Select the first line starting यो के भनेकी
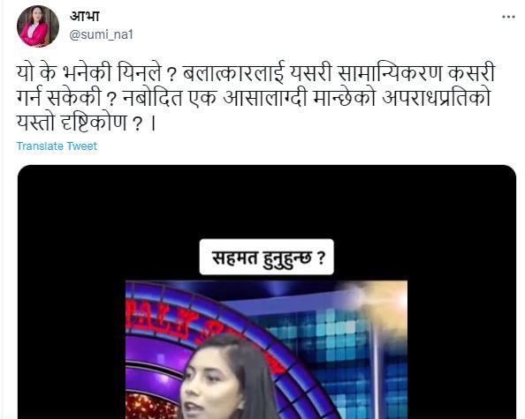Viewport: 525px width, 419px height. click(x=255, y=73)
